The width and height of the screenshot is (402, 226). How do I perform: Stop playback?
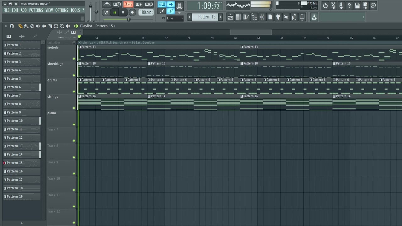point(123,13)
